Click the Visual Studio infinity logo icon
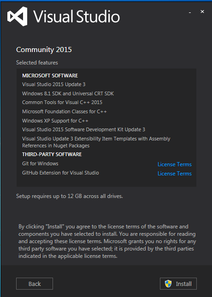The height and width of the screenshot is (297, 212). point(17,16)
